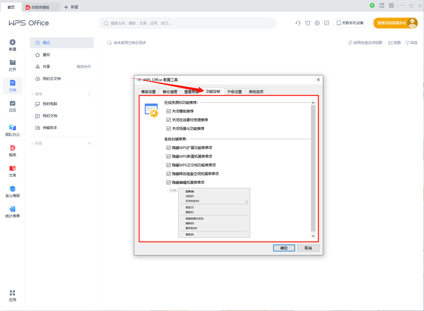424x311 pixels.
Task: Click the dialog scrollbar up arrow
Action: pos(313,103)
